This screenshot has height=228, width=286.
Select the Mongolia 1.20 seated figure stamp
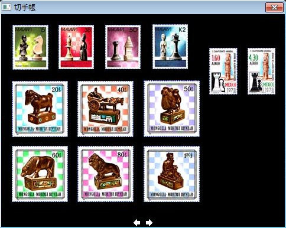click(x=171, y=174)
